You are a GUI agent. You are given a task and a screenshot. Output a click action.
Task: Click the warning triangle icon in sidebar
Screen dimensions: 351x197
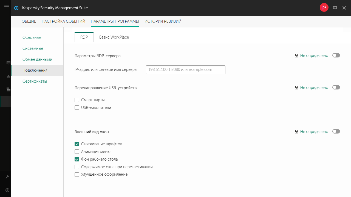click(x=8, y=76)
